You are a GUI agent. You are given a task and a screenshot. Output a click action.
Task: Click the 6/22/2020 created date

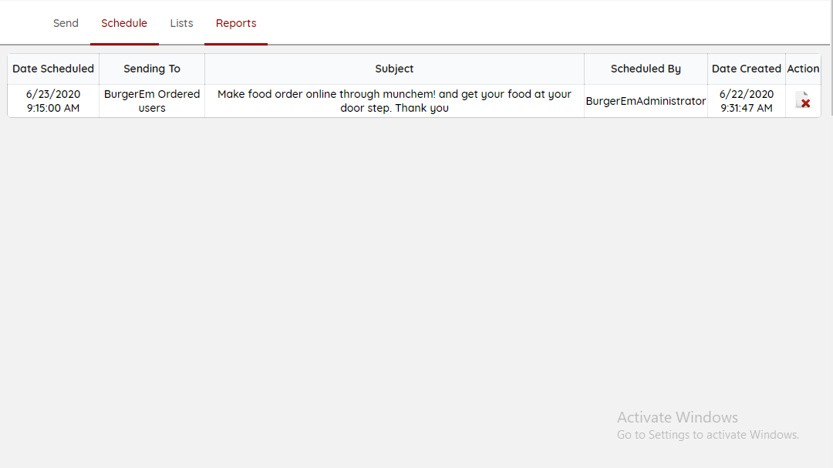point(746,94)
